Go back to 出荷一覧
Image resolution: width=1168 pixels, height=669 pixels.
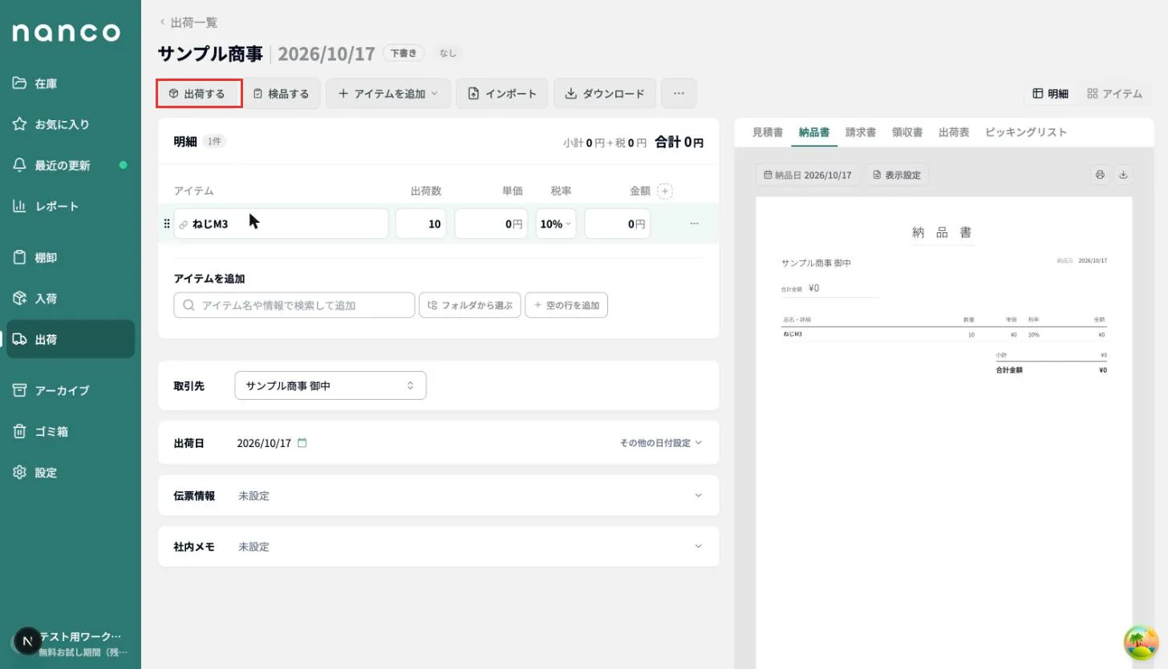pyautogui.click(x=189, y=22)
